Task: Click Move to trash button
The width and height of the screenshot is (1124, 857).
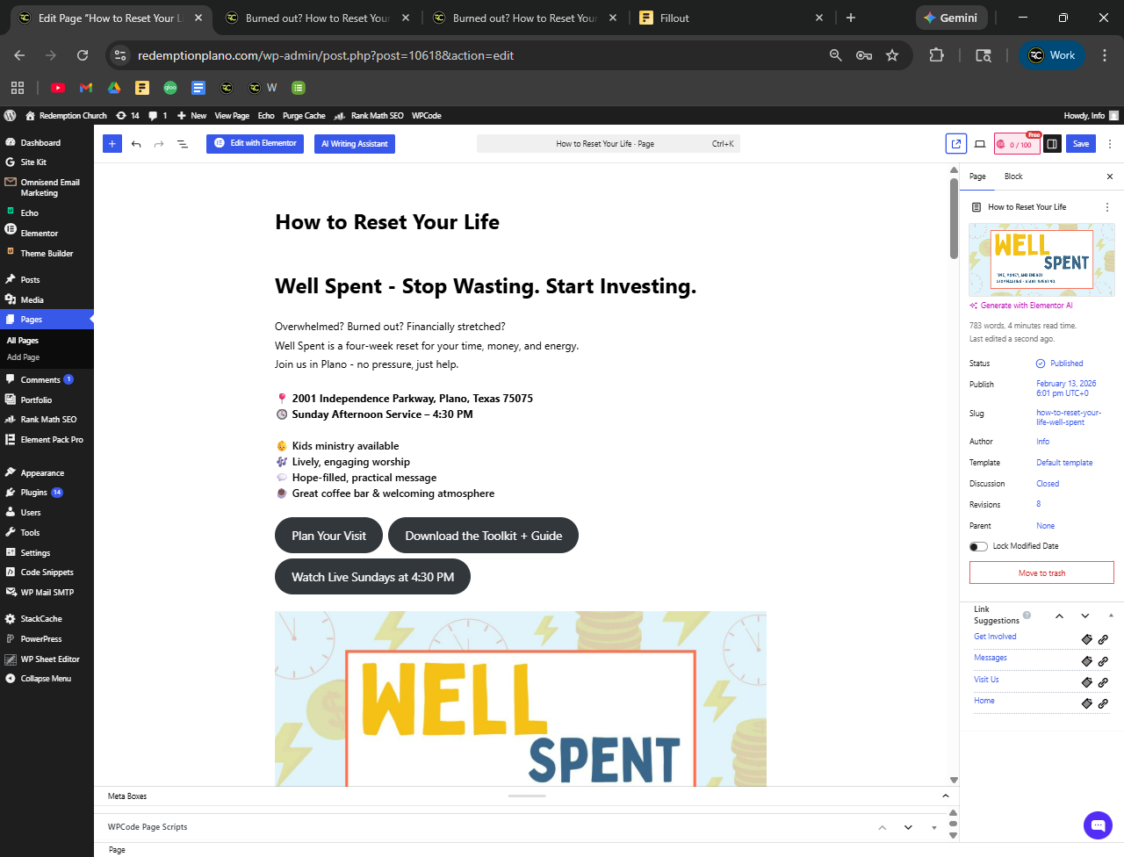Action: 1041,573
